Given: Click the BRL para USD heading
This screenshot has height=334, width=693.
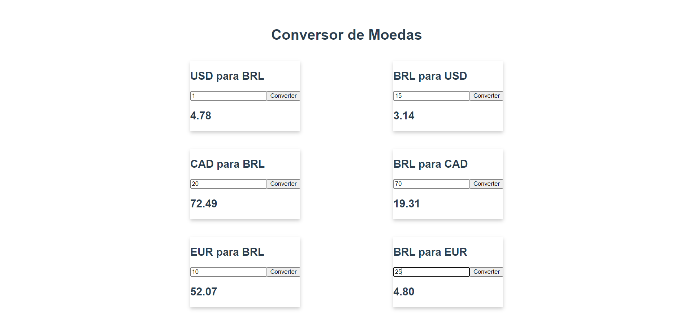Looking at the screenshot, I should pyautogui.click(x=430, y=76).
